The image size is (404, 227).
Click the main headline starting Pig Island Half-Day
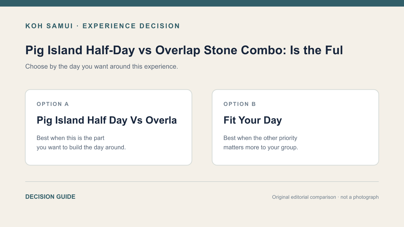[x=184, y=50]
